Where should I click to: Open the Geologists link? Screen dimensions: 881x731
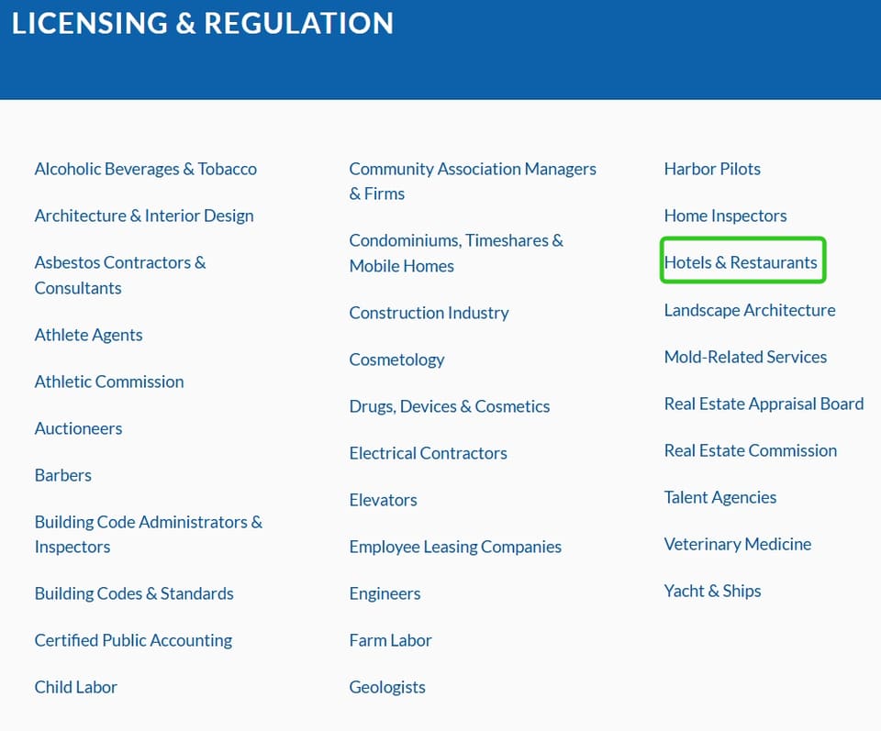387,687
